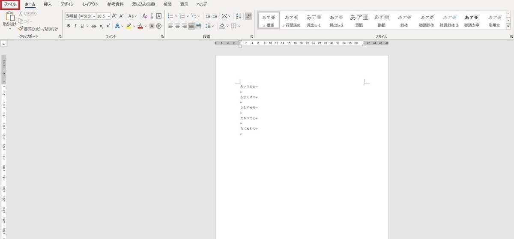The width and height of the screenshot is (514, 239).
Task: Toggle superscript formatting
Action: (x=108, y=26)
